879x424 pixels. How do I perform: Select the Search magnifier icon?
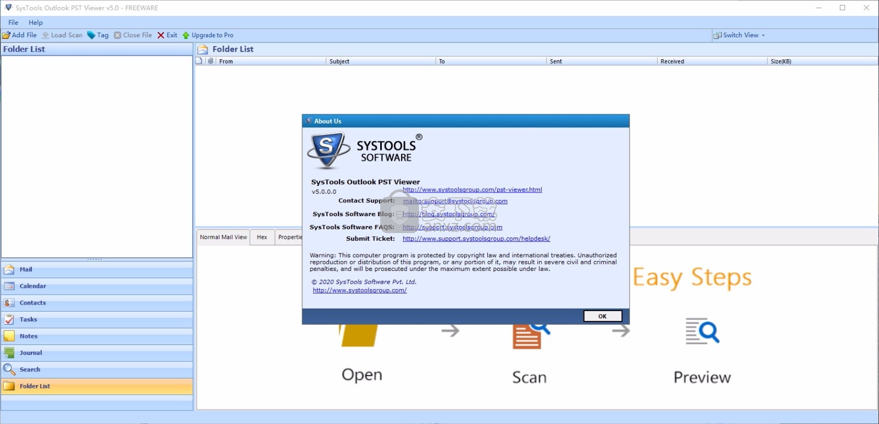coord(9,370)
